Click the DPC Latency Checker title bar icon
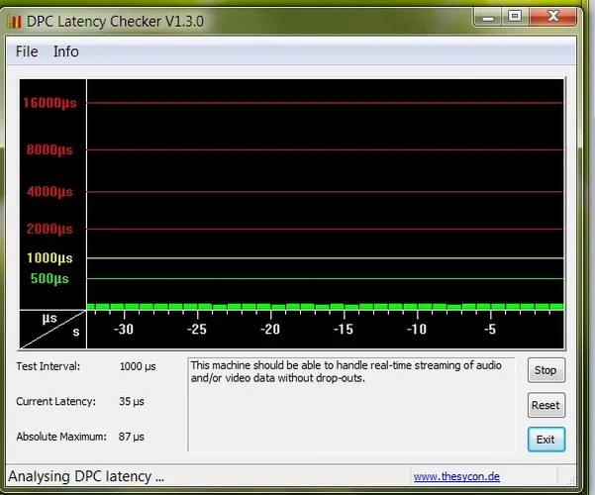Screen dimensions: 595x495 click(x=15, y=21)
